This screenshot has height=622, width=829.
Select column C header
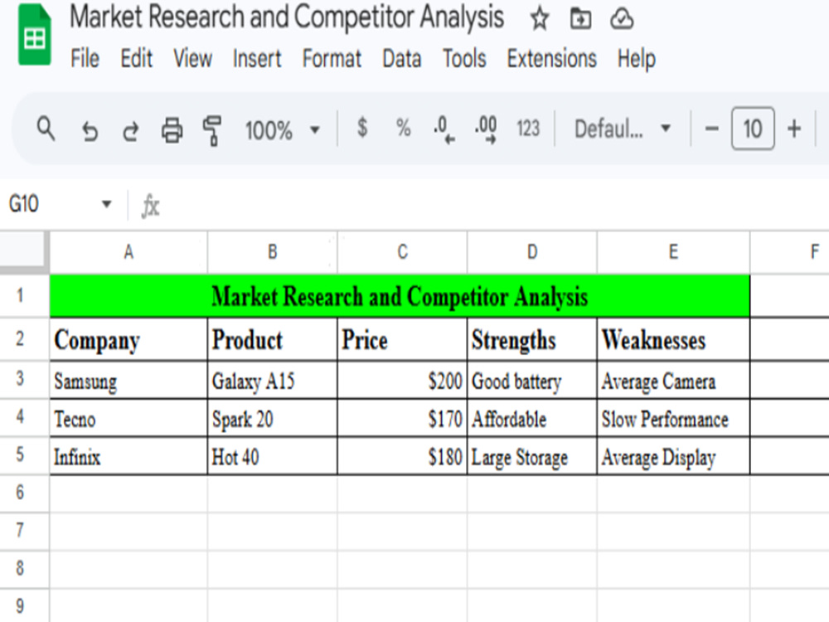402,252
